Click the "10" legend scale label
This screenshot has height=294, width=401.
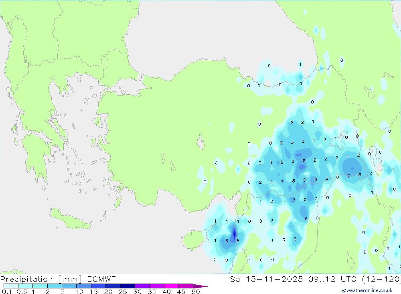click(x=79, y=292)
